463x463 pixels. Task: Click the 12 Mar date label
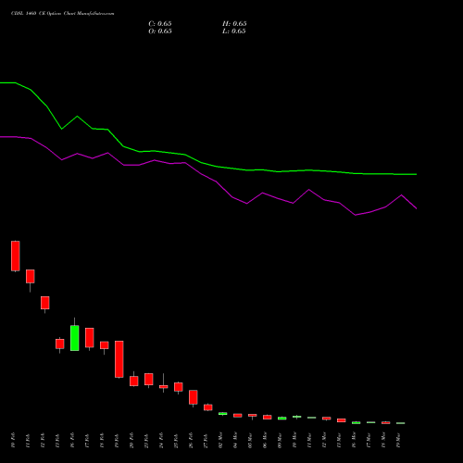[x=324, y=440]
